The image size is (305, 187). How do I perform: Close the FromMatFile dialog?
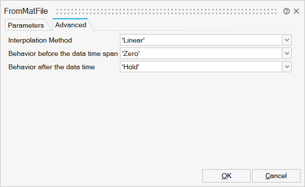(296, 11)
